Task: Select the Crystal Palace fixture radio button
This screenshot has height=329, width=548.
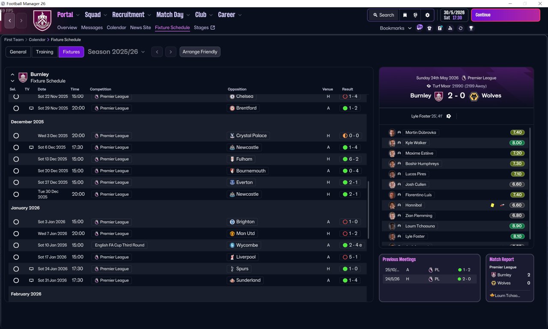Action: pos(16,136)
